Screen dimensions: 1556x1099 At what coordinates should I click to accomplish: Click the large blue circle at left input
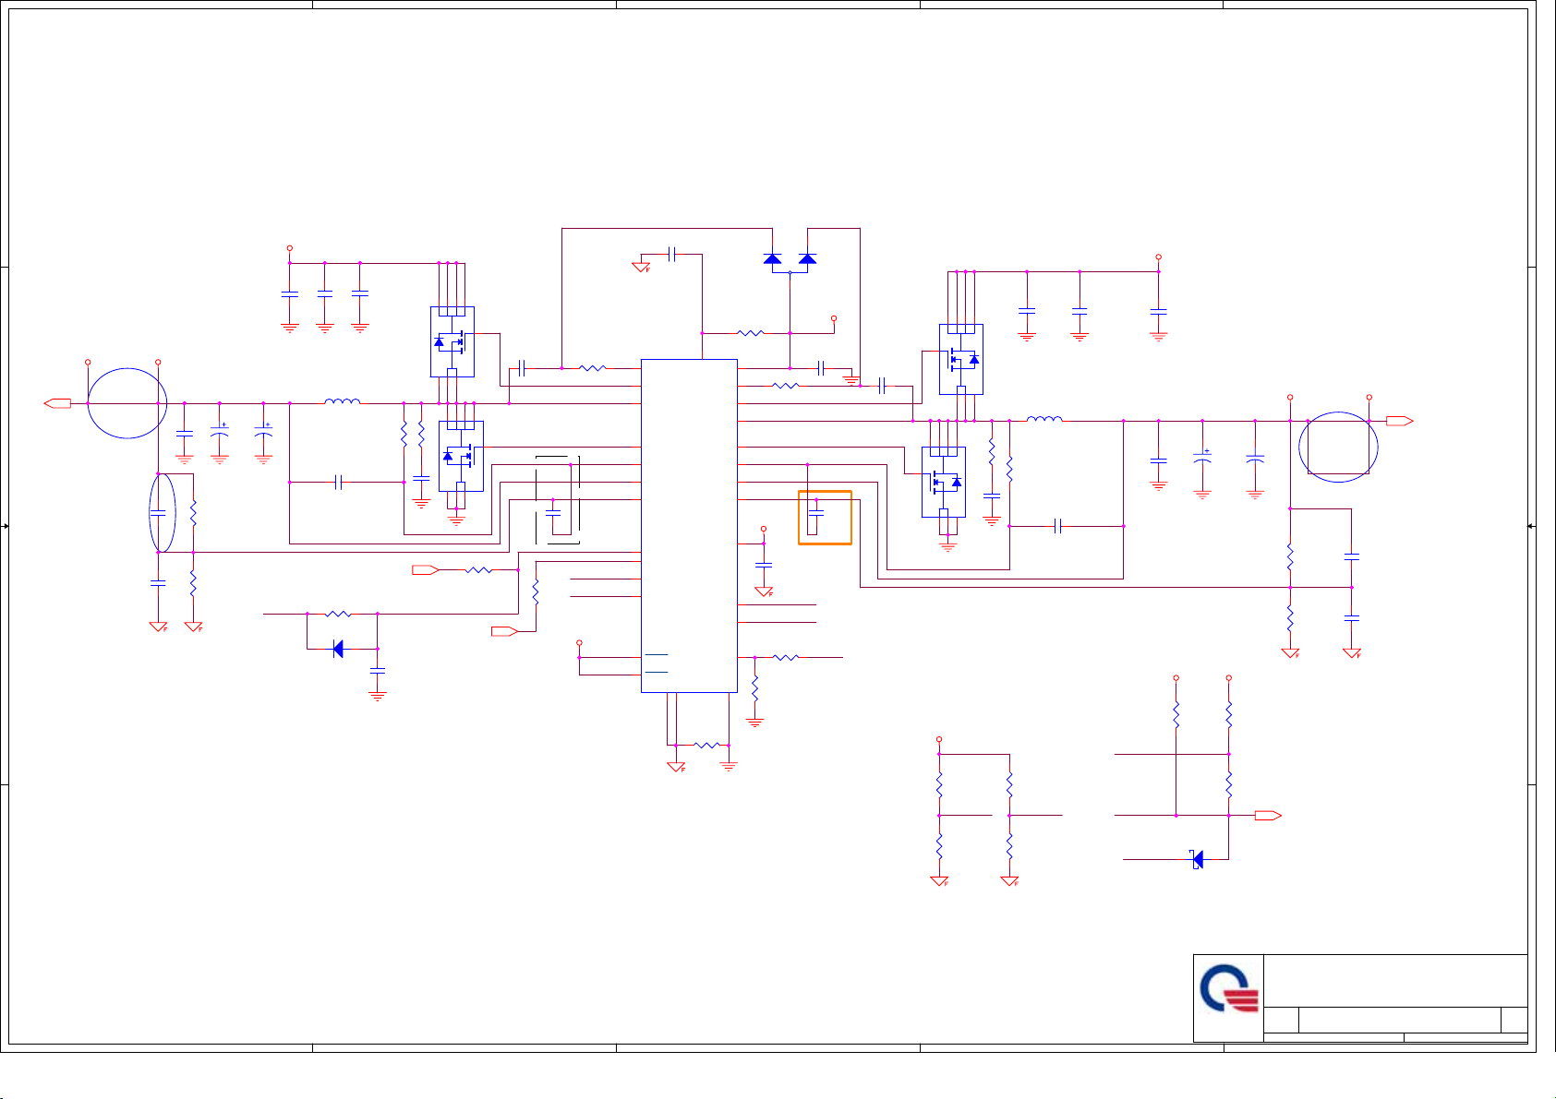[127, 403]
